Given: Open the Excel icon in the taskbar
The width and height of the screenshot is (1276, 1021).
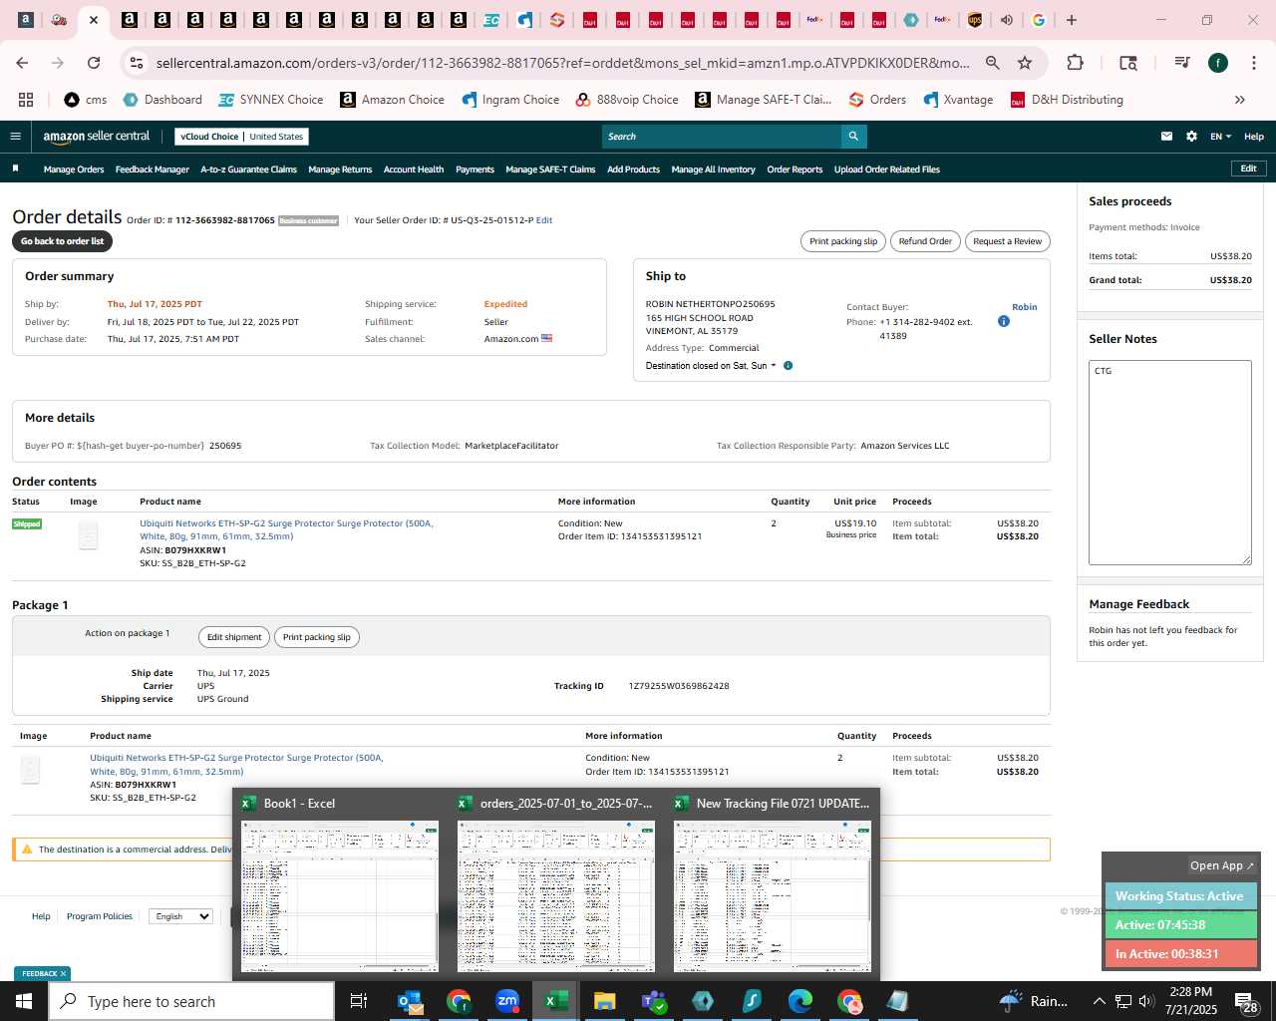Looking at the screenshot, I should [x=556, y=1001].
